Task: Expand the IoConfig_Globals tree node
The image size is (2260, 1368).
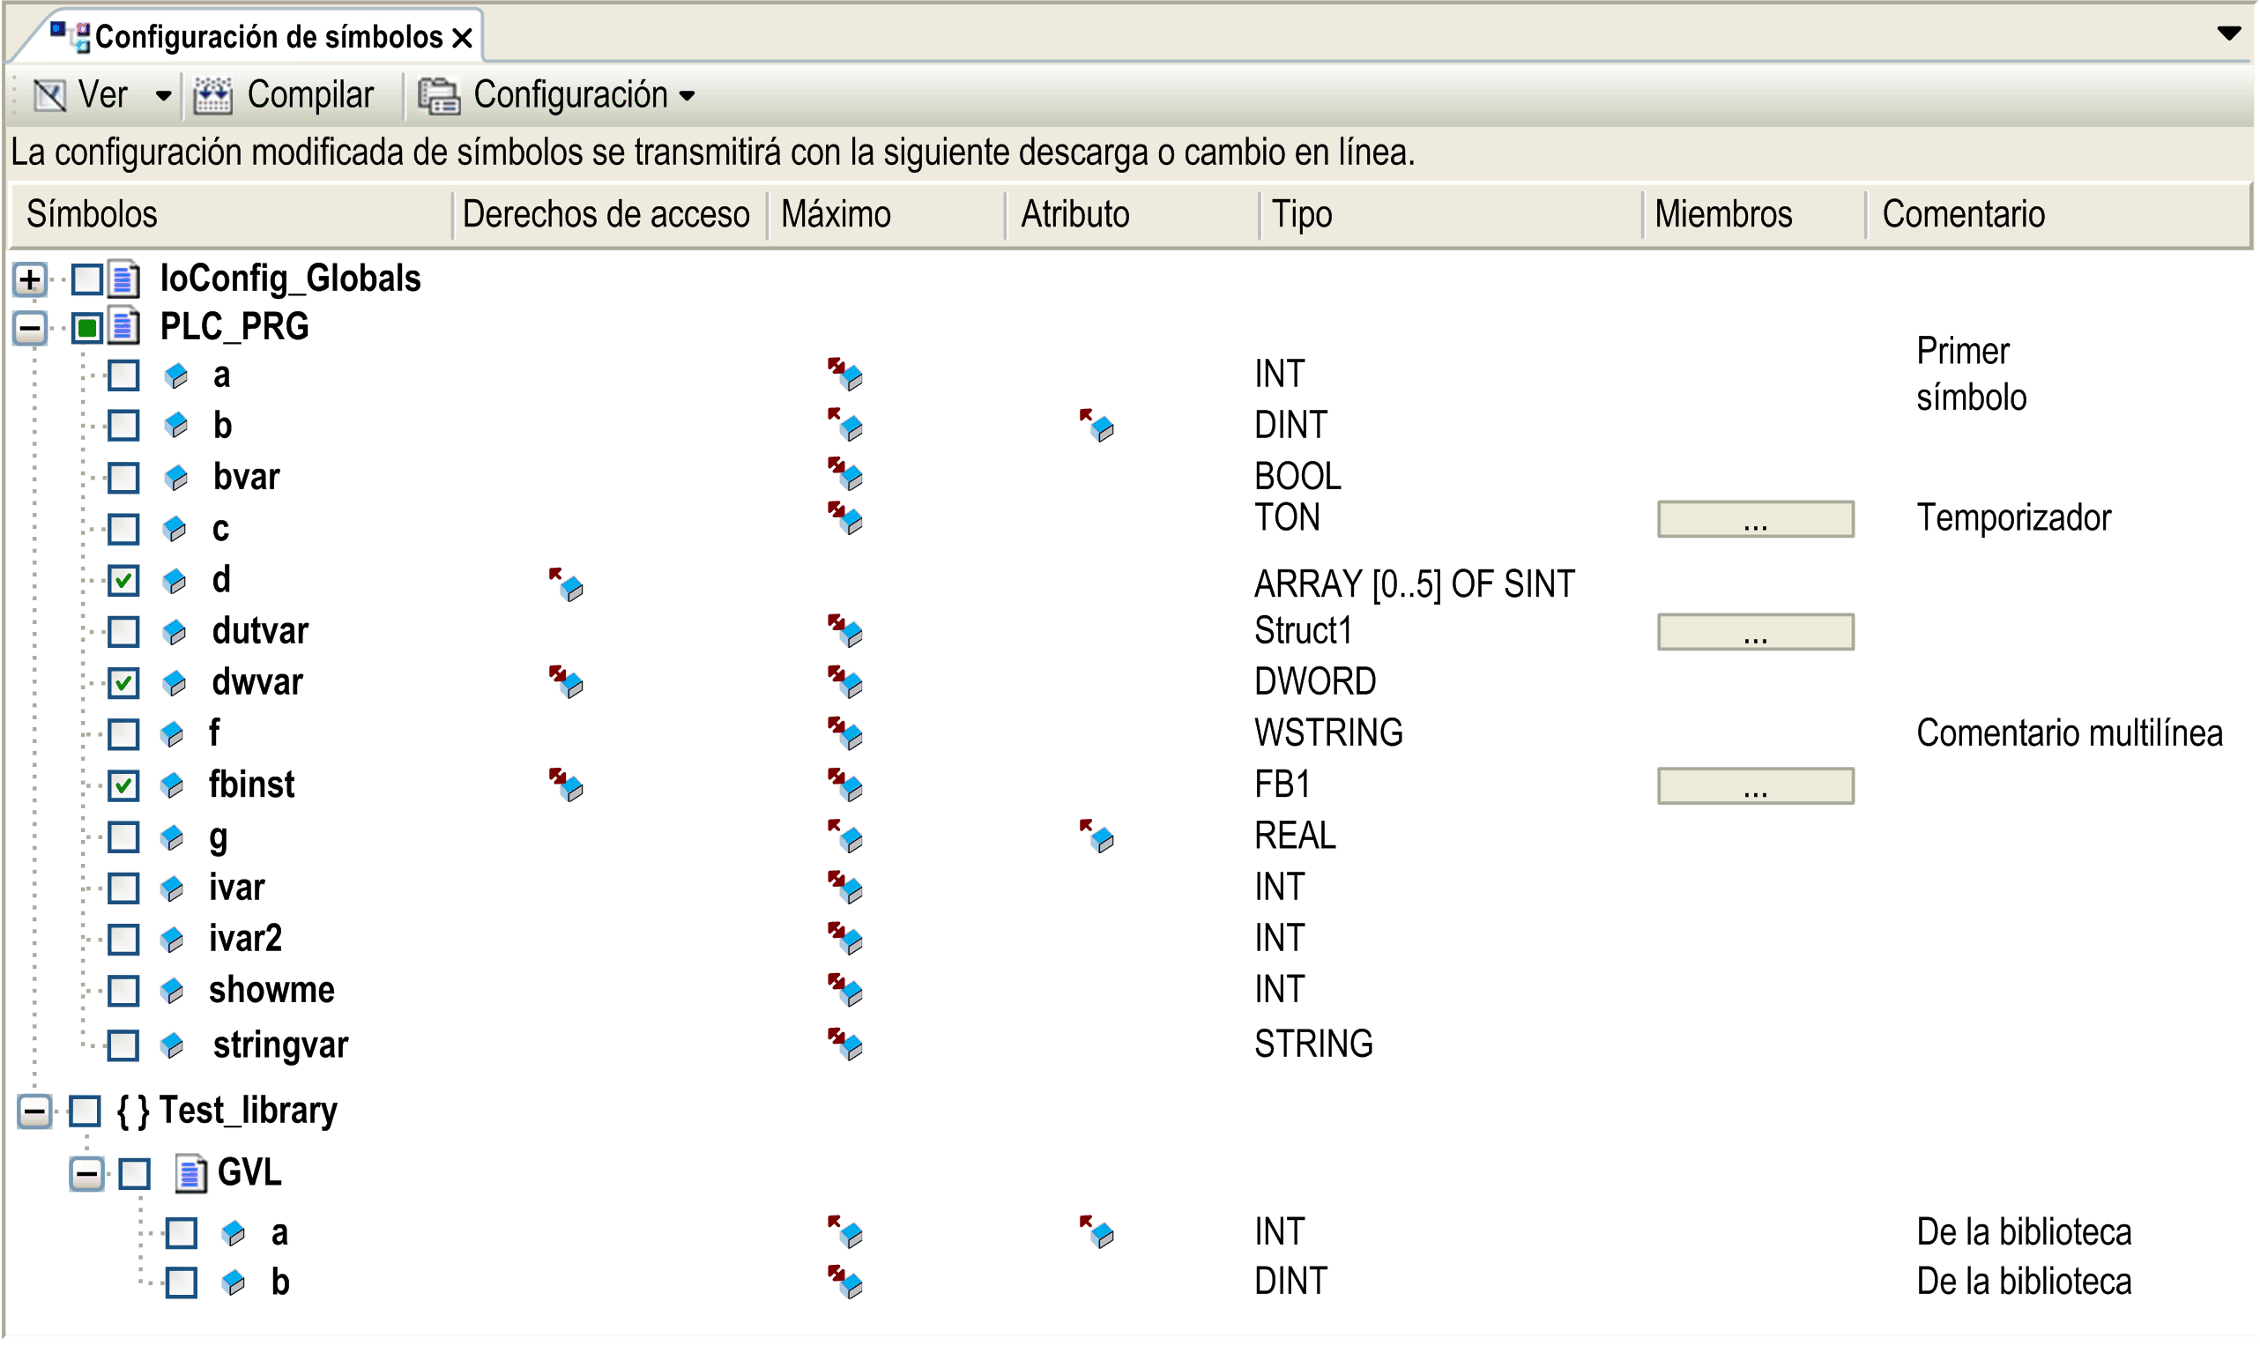Action: (x=30, y=279)
